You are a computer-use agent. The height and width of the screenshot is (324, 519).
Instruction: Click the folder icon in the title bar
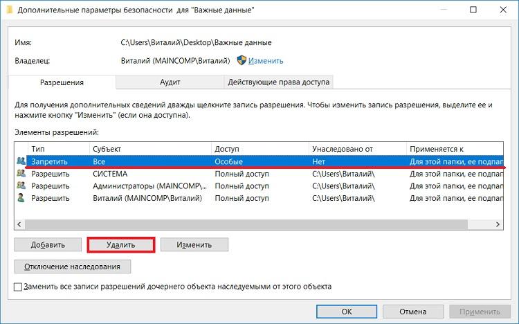click(x=10, y=10)
